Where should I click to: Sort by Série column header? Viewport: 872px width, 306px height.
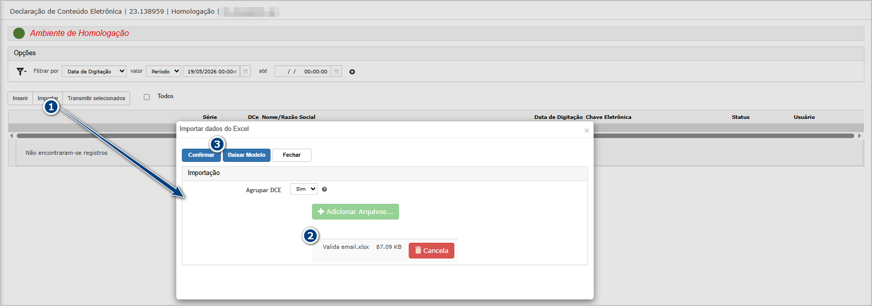point(210,117)
